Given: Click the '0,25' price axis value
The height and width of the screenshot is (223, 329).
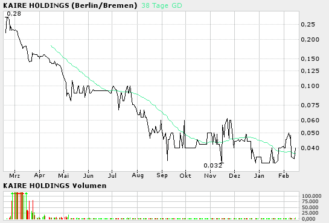Looking at the screenshot, I should (x=308, y=25).
